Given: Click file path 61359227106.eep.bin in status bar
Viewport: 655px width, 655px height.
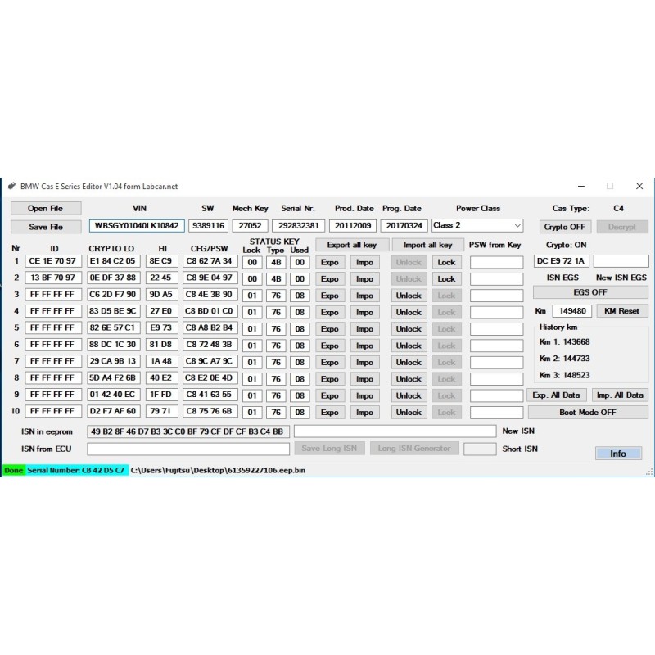Looking at the screenshot, I should click(x=218, y=470).
